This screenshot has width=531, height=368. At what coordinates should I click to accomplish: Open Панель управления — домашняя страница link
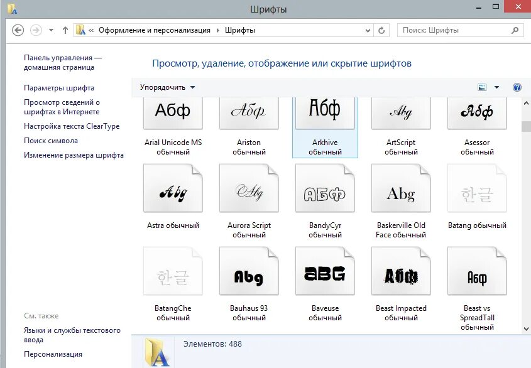point(63,63)
